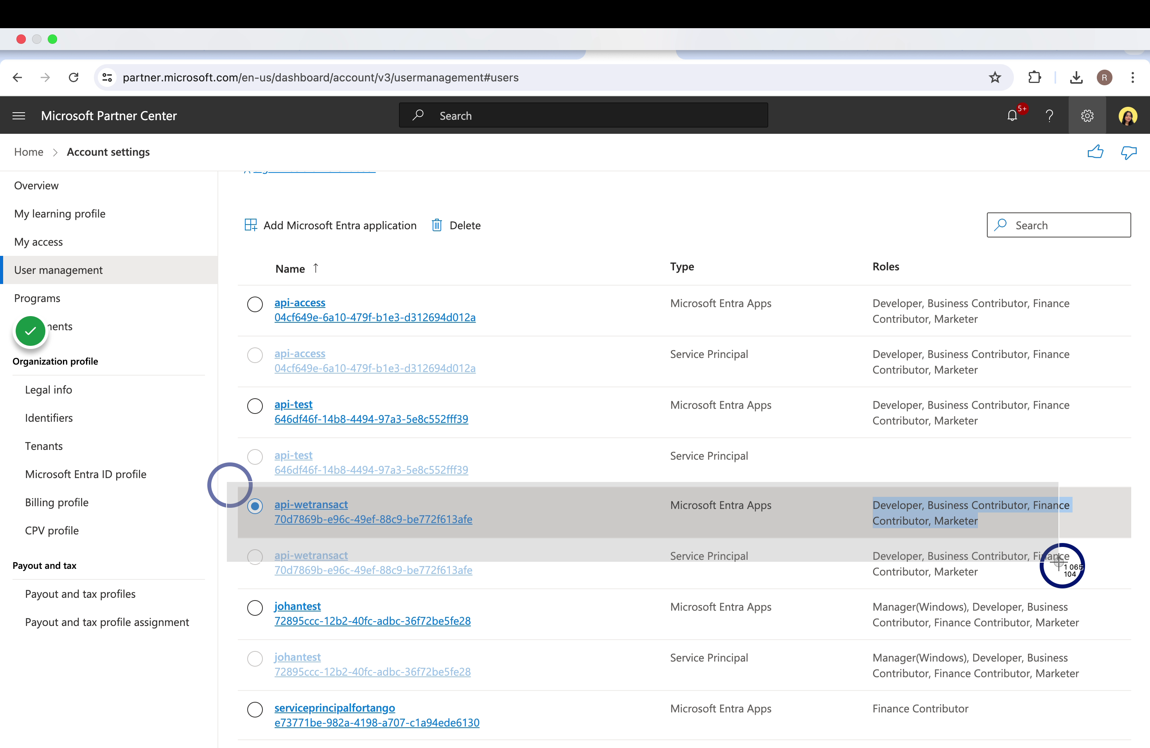Open the Chrome three-dot menu
Image resolution: width=1150 pixels, height=748 pixels.
click(1133, 77)
